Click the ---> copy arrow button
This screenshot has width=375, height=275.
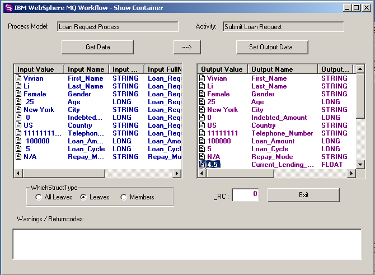coord(187,47)
